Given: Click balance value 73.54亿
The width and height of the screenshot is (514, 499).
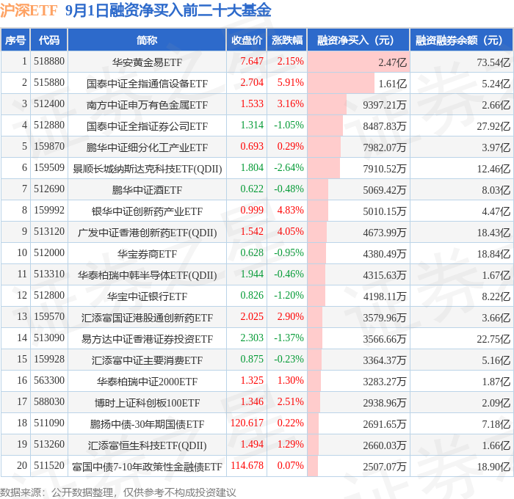Looking at the screenshot, I should [x=493, y=62].
